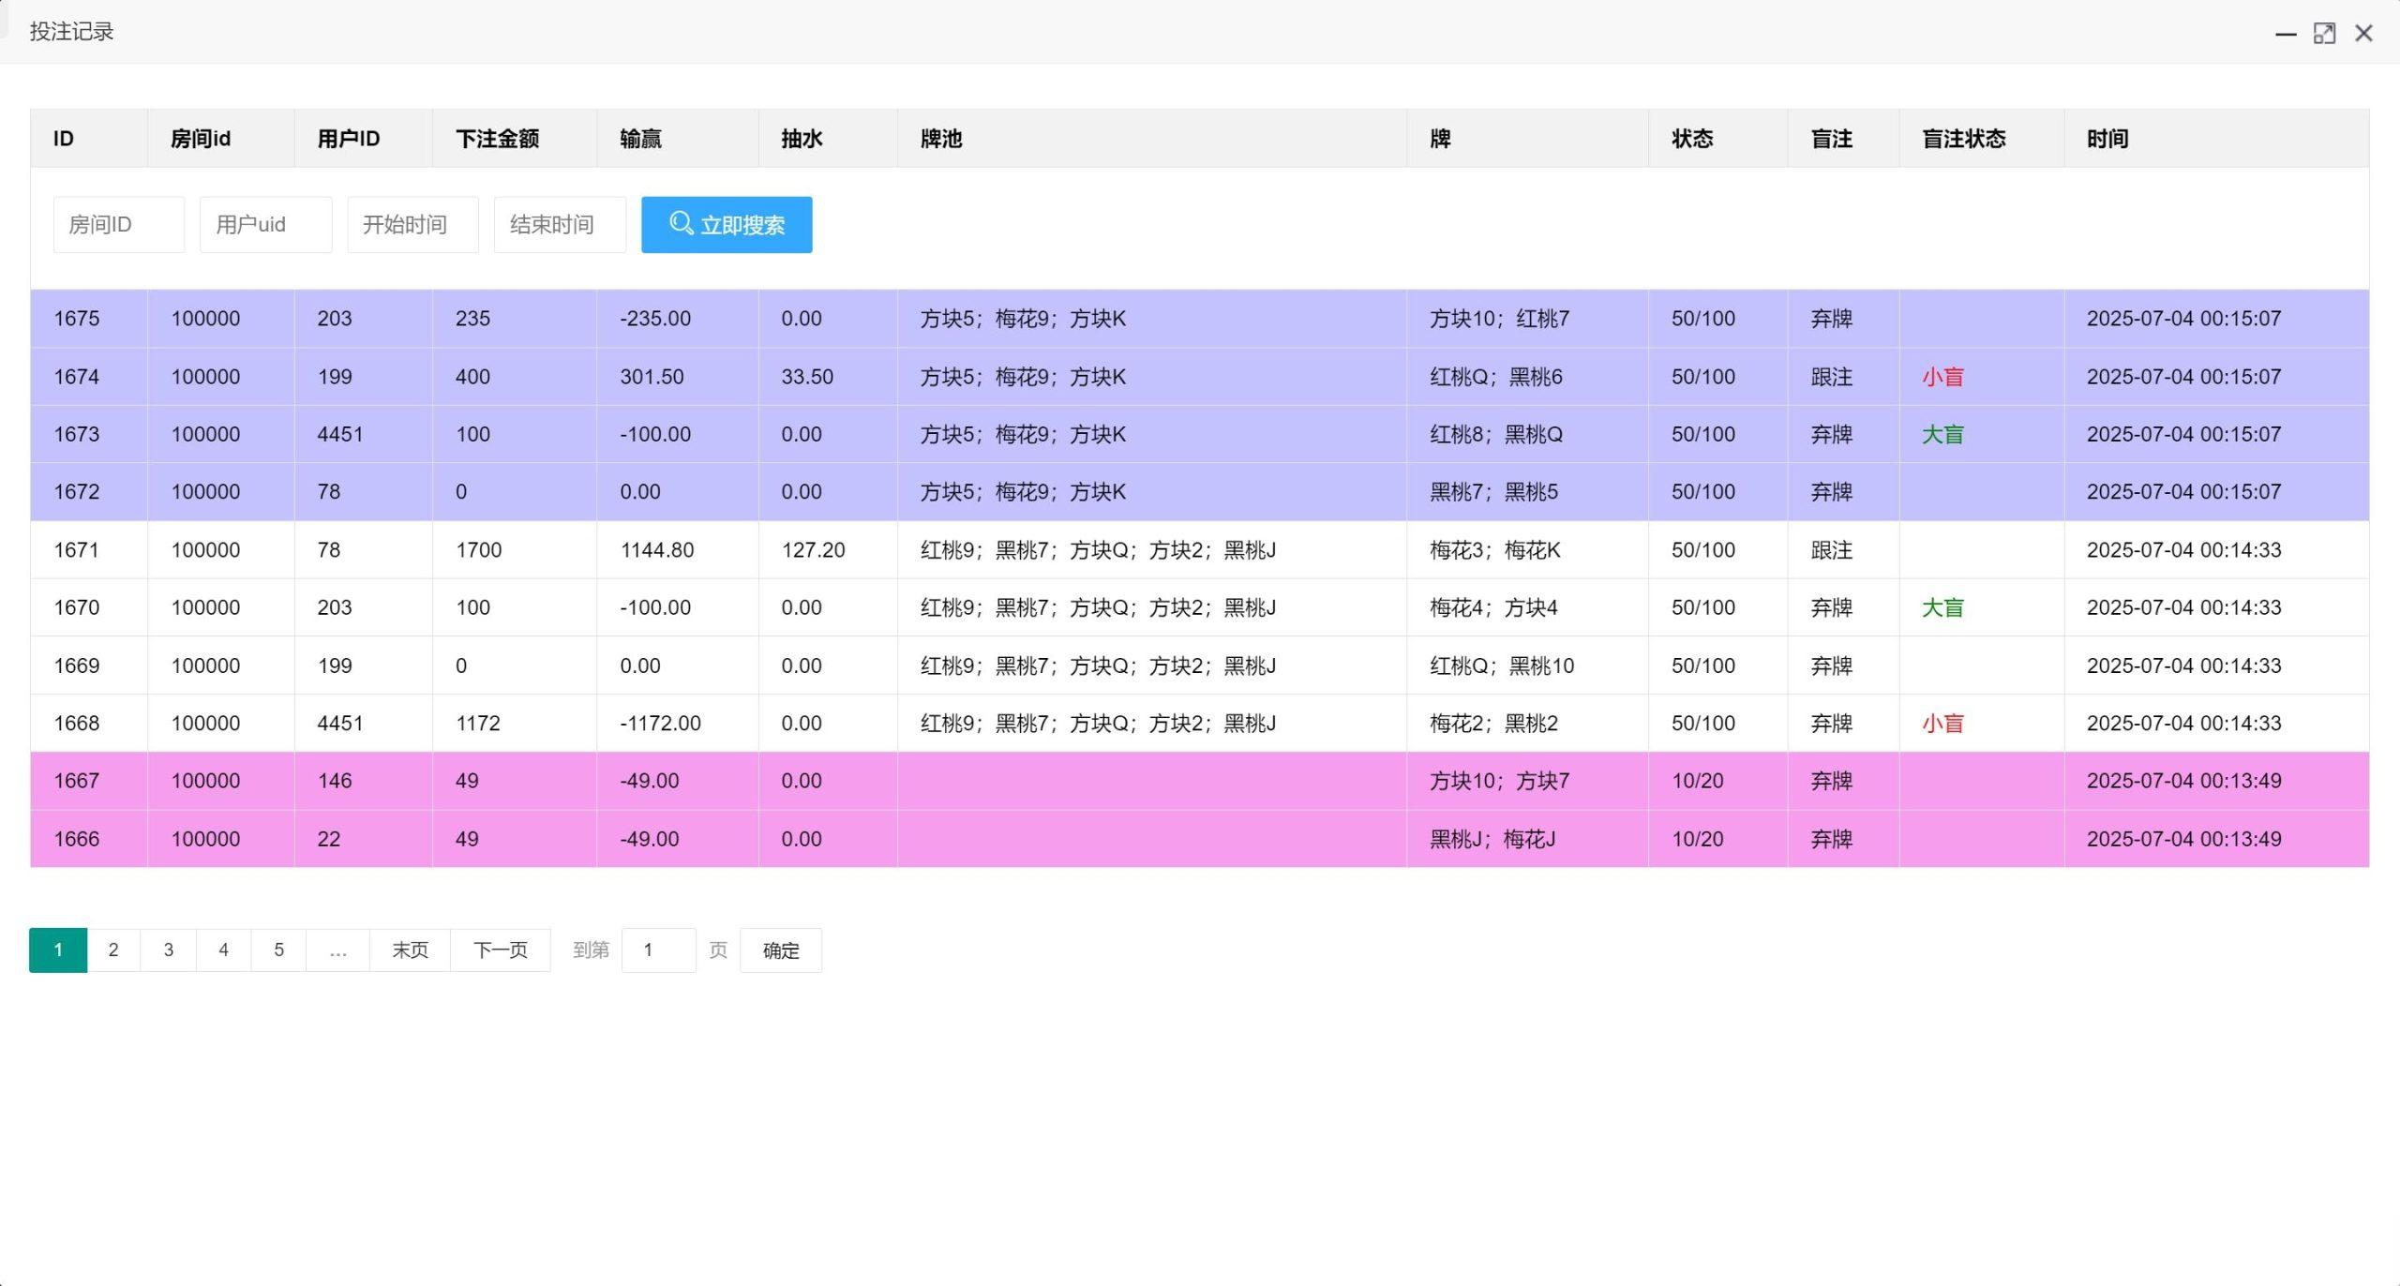Screen dimensions: 2400x1286
Task: Click the magnifier icon in the search button
Action: tap(681, 224)
